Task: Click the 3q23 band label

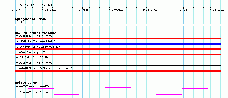Action: click(x=18, y=22)
